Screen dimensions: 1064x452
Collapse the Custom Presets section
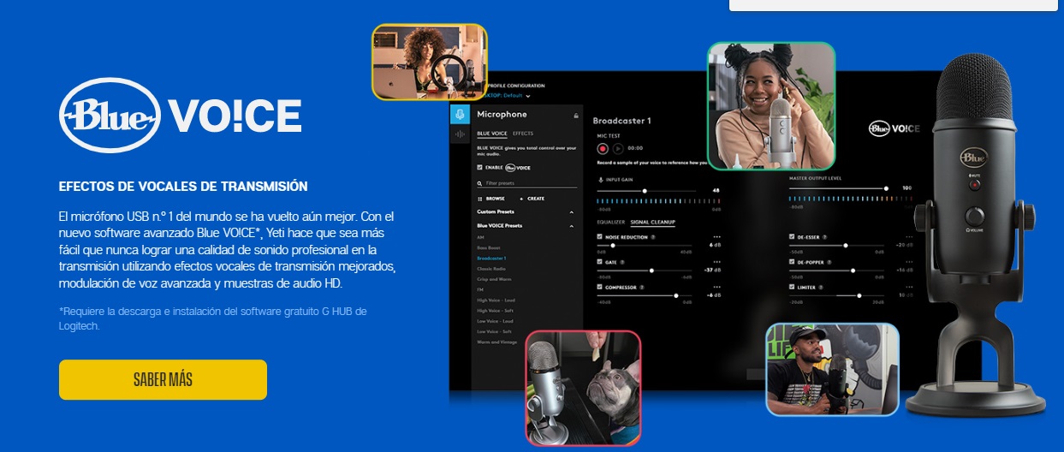(571, 211)
